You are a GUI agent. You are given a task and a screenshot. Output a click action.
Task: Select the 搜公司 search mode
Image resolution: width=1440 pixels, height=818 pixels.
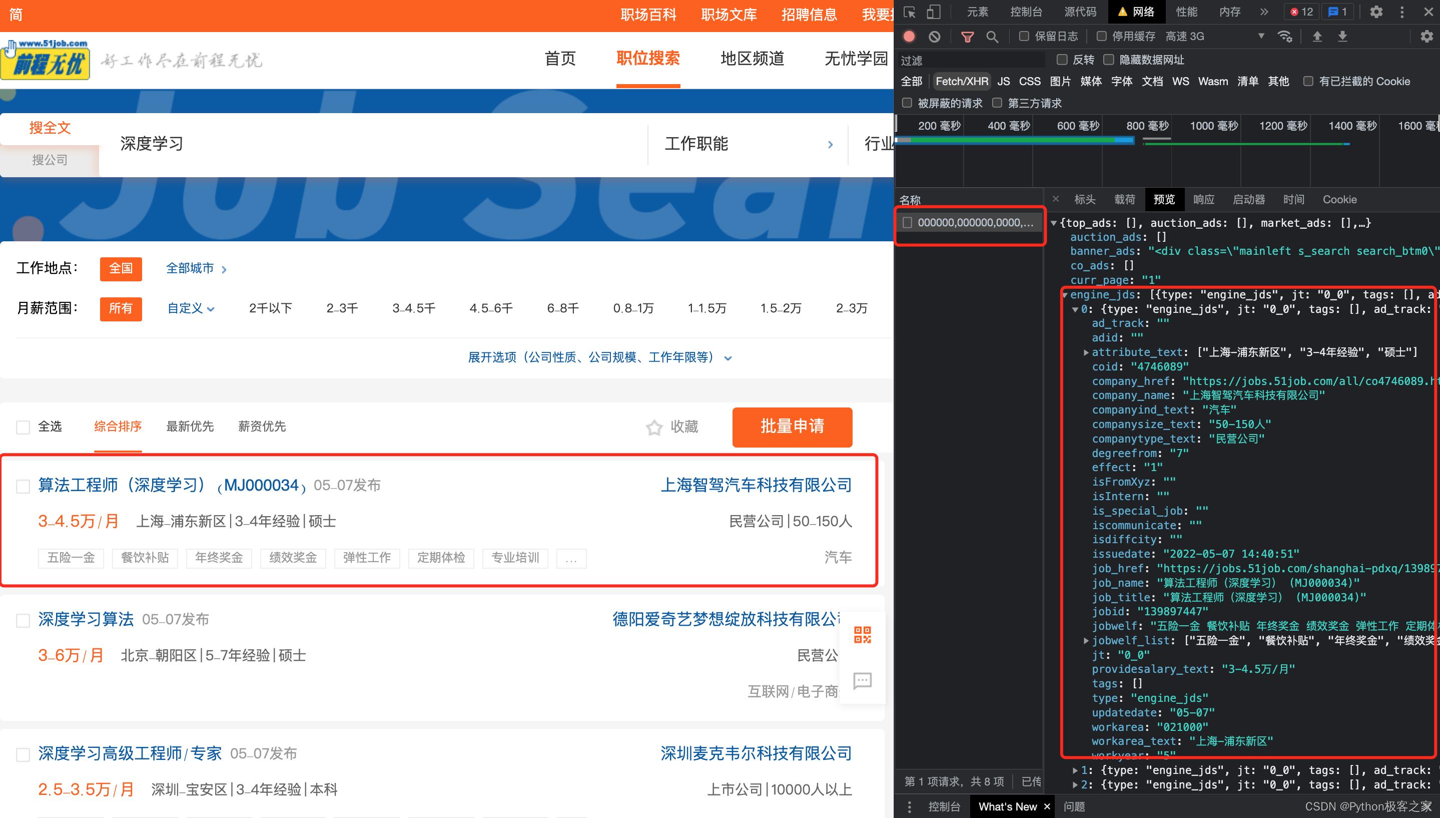50,160
